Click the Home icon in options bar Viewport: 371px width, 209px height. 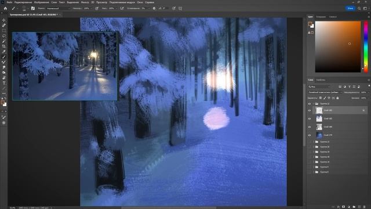5,8
